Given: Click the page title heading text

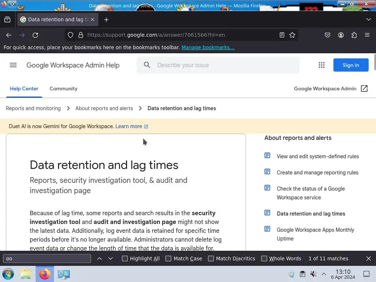Looking at the screenshot, I should click(104, 165).
